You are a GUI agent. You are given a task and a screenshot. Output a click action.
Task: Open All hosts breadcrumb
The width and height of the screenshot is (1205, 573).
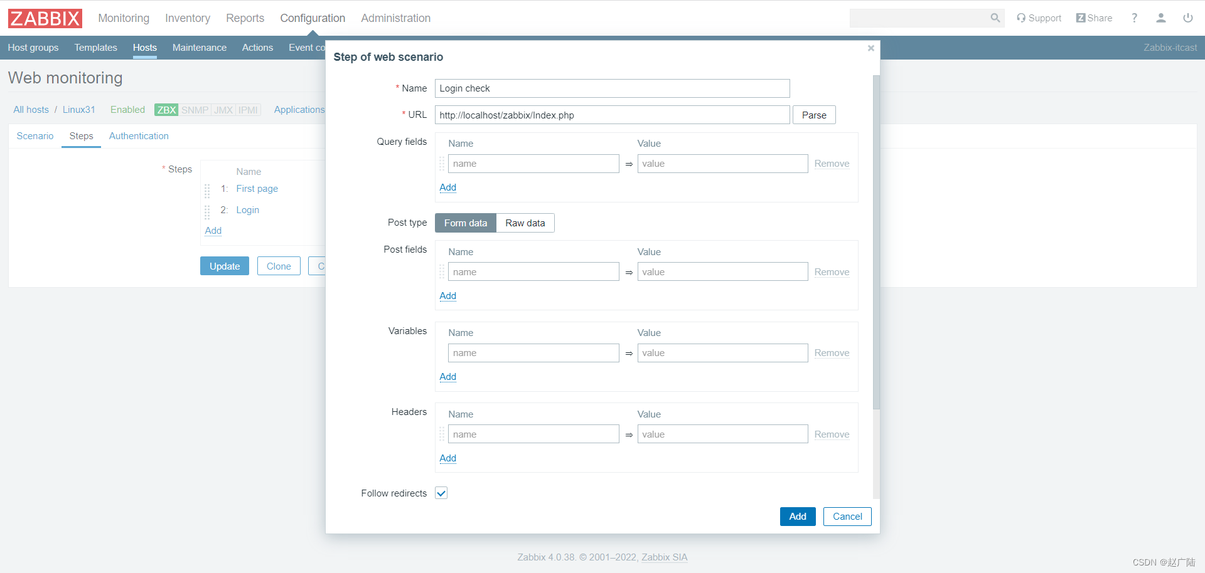(x=31, y=110)
